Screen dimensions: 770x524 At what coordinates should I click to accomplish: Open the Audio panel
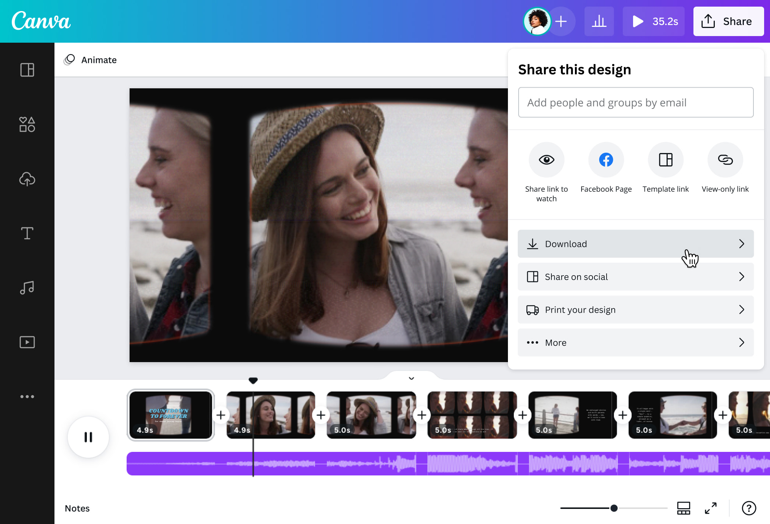pos(27,287)
